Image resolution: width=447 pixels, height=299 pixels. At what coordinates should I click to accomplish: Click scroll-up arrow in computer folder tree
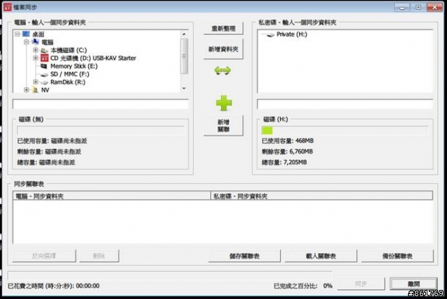[x=184, y=34]
